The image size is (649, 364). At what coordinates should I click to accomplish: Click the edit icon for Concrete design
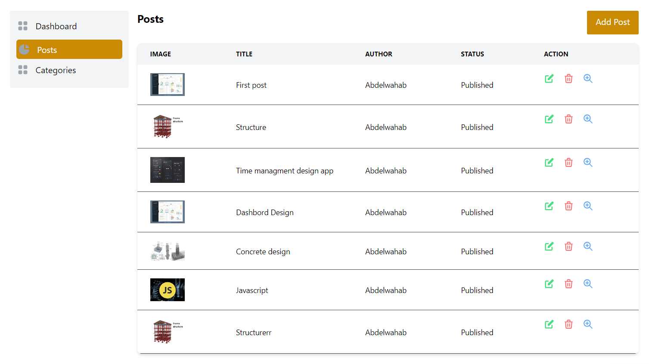(x=549, y=246)
